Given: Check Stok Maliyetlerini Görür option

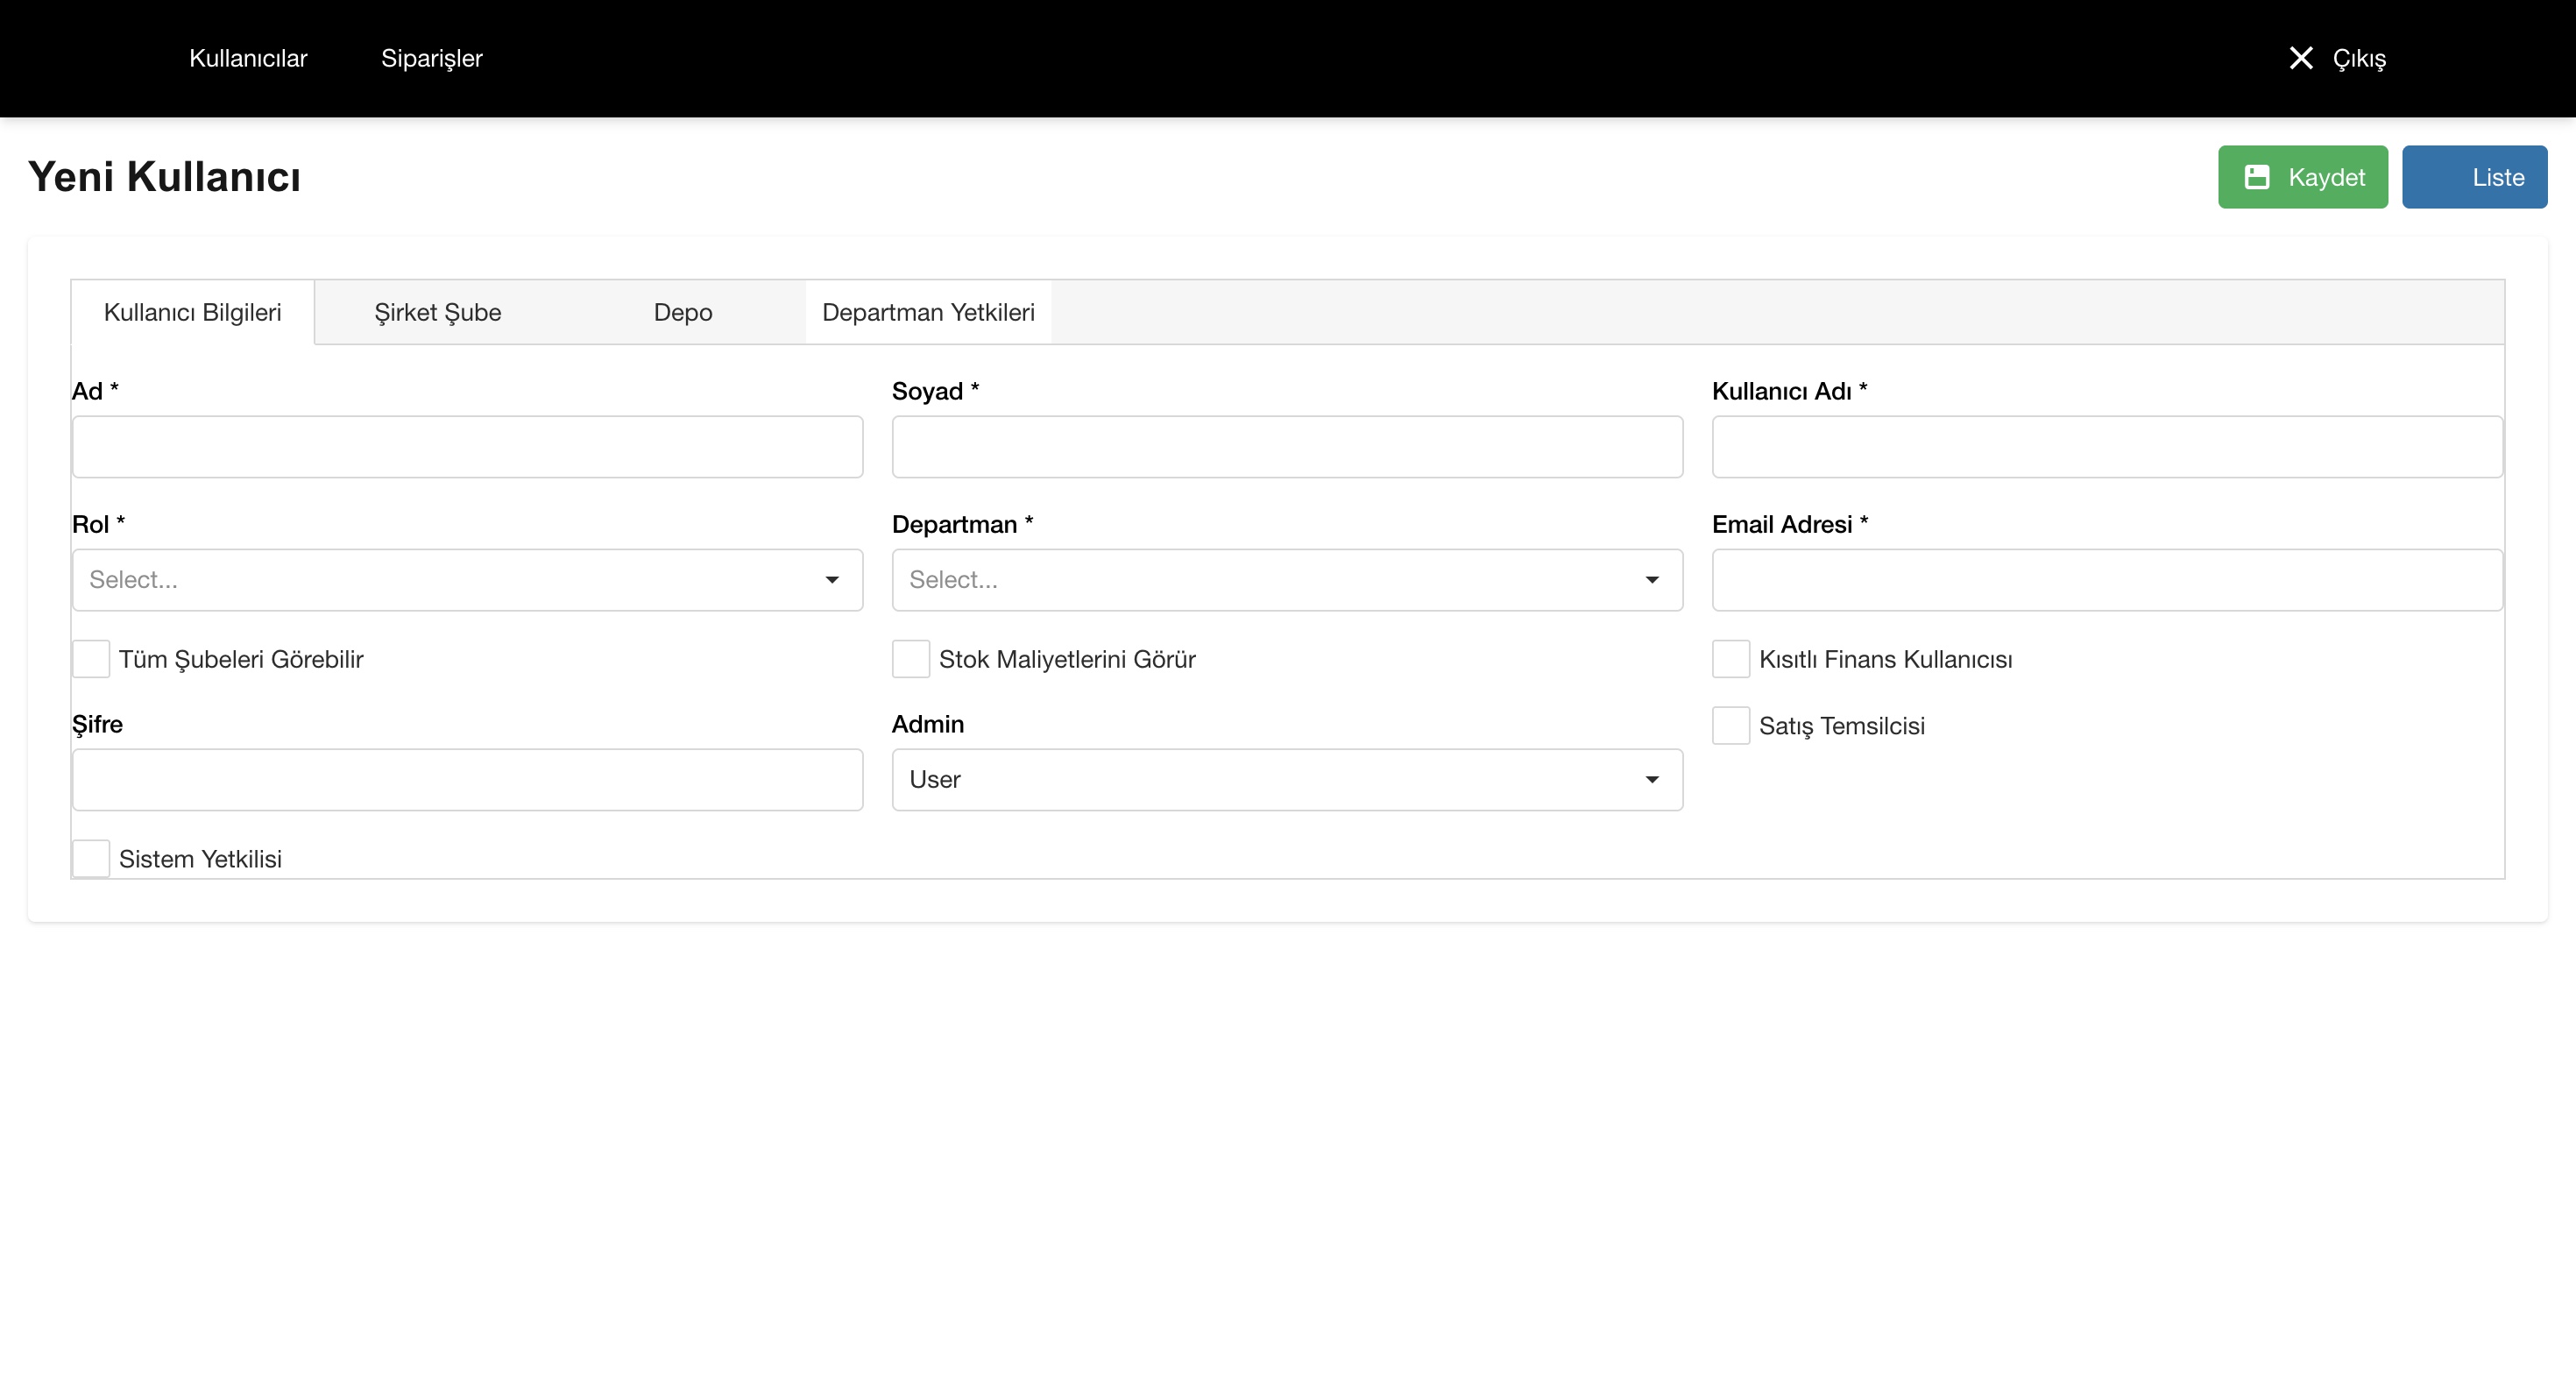Looking at the screenshot, I should [x=910, y=659].
